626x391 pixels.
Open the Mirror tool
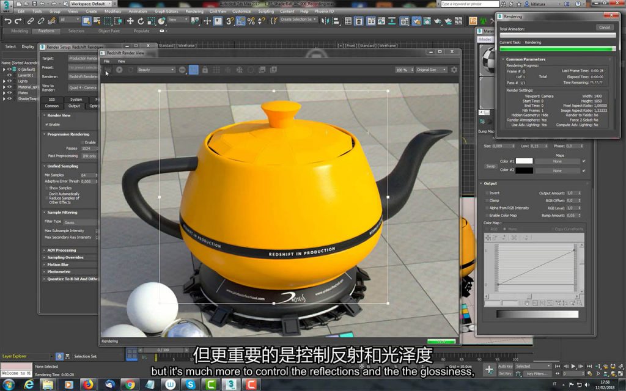click(325, 21)
